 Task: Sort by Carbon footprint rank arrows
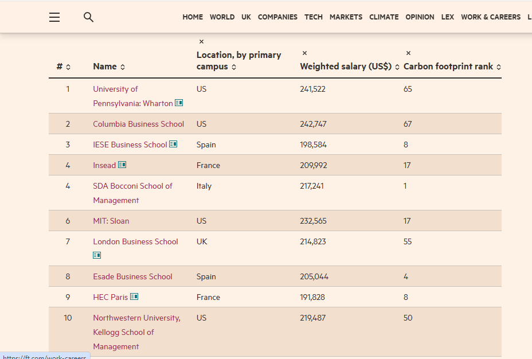click(x=498, y=67)
